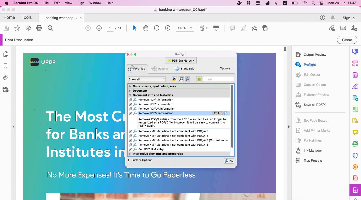Upload file with the cloud upload icon

pyautogui.click(x=28, y=28)
